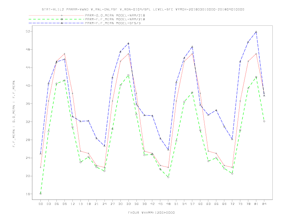Click x-axis tick label 63
The width and height of the screenshot is (288, 222).
coord(208,204)
